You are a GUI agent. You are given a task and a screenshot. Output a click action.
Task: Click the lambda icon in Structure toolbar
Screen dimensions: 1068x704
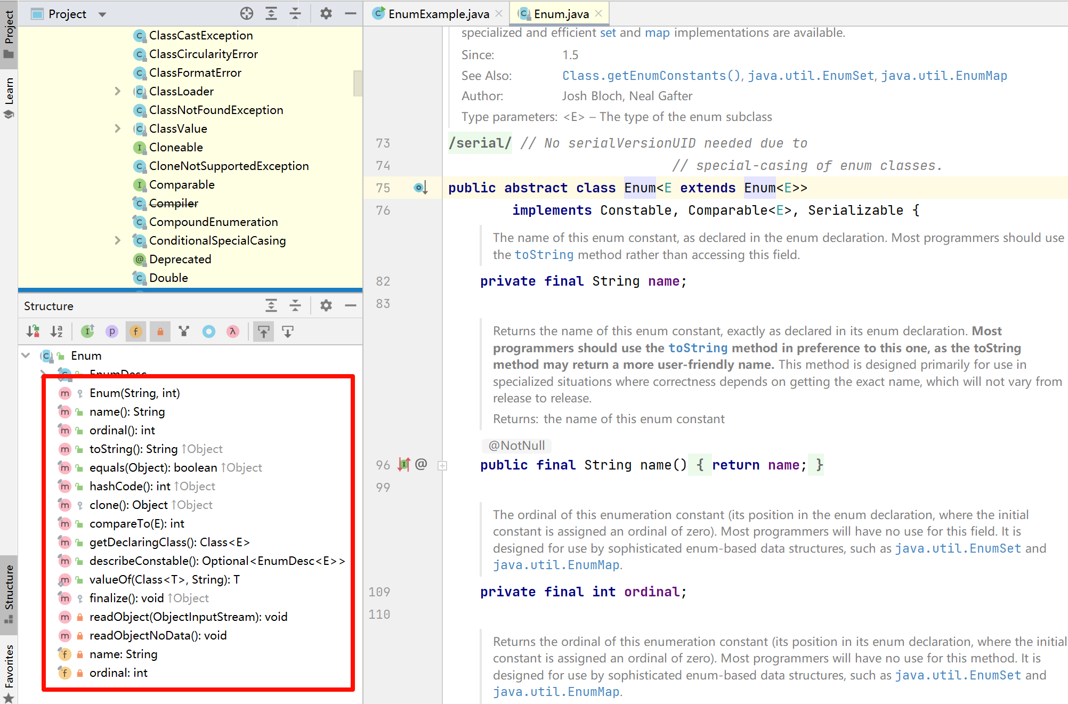pyautogui.click(x=233, y=331)
